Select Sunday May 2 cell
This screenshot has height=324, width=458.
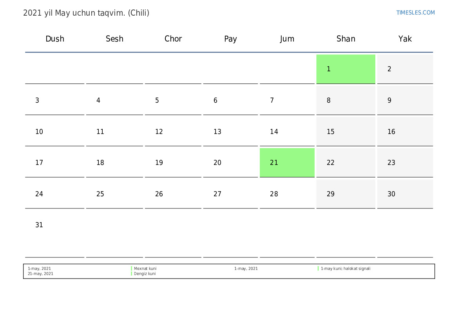coord(405,69)
